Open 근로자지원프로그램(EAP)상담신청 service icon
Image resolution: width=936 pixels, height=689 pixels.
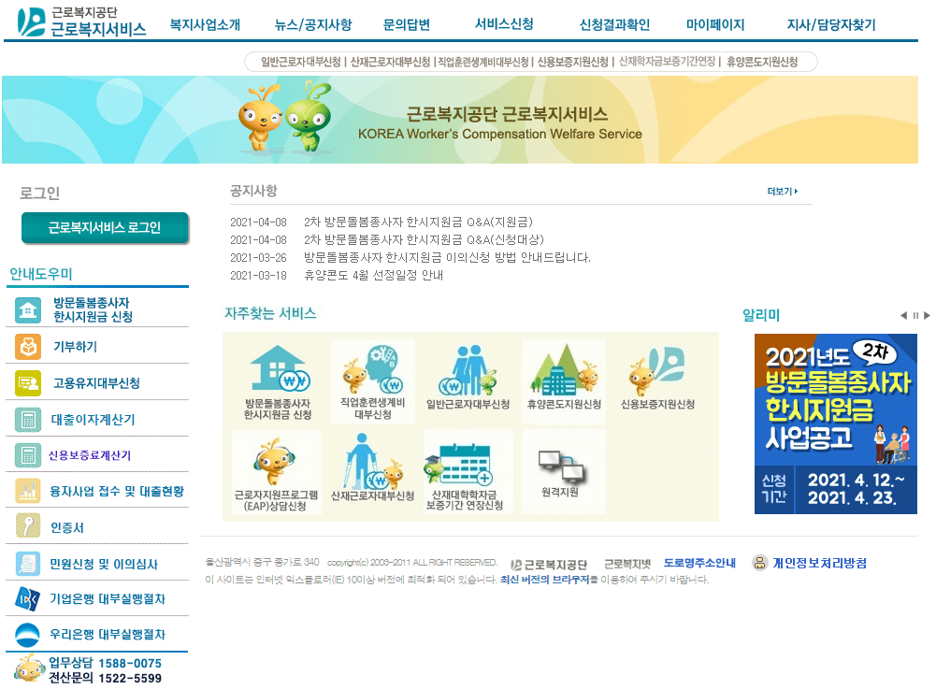(x=277, y=473)
